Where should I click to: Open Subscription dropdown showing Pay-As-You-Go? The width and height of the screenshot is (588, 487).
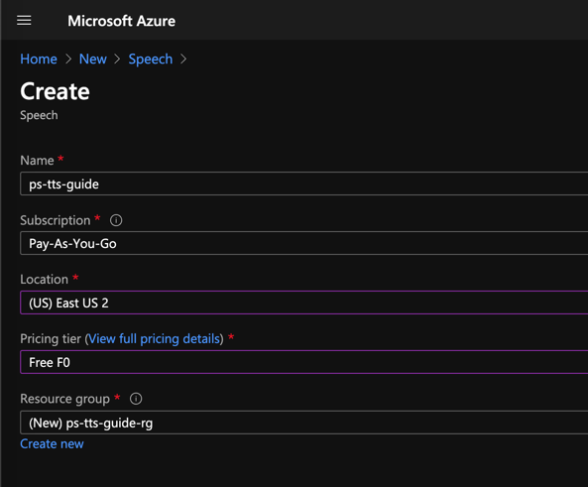(x=304, y=244)
